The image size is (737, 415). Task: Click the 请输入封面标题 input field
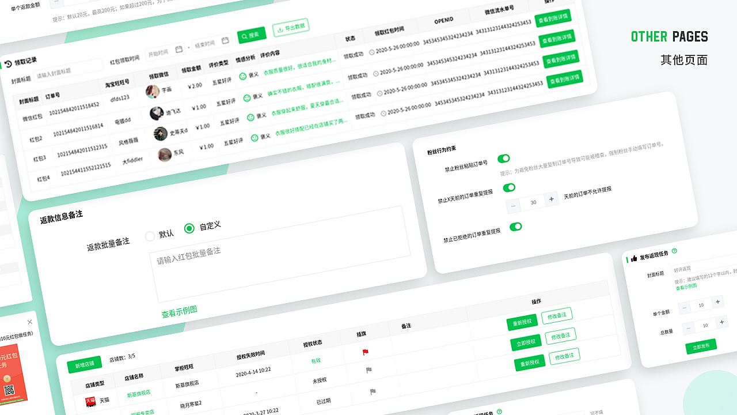[68, 70]
